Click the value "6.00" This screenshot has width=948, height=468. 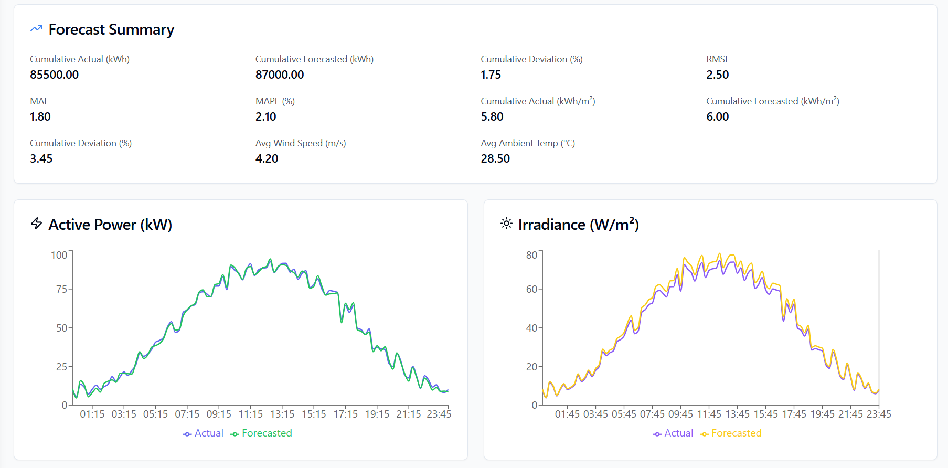click(718, 116)
